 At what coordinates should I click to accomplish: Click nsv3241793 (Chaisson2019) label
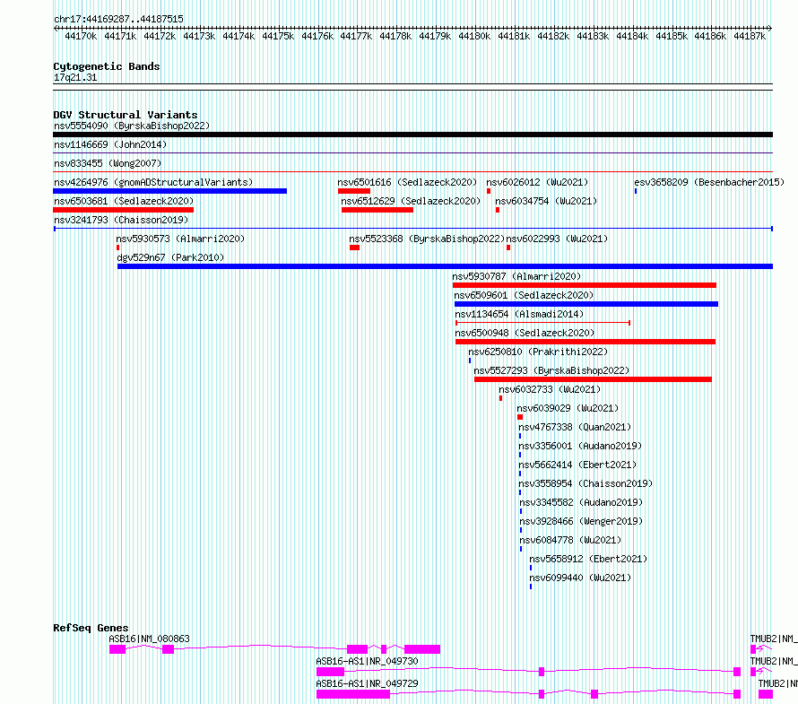tap(121, 220)
